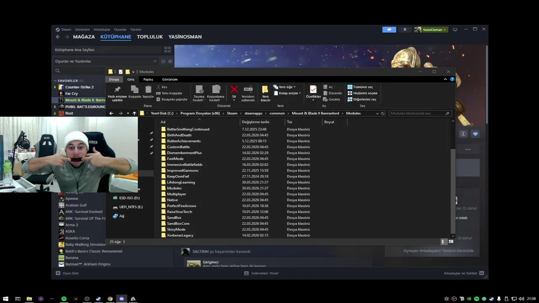Open Arkadaşlar ve Sohbet
Screen dimensions: 539x303
pos(464,273)
